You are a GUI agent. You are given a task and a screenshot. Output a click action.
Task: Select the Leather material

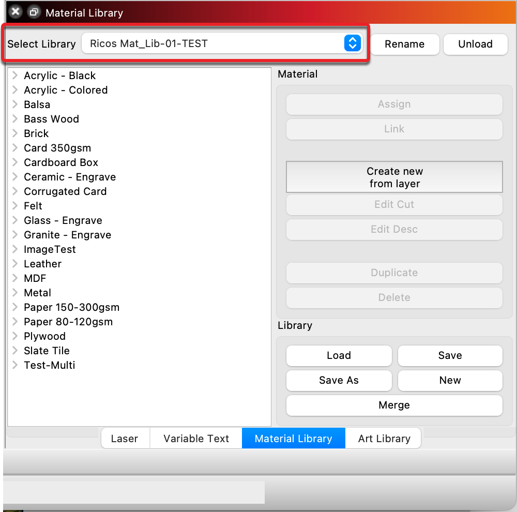42,264
